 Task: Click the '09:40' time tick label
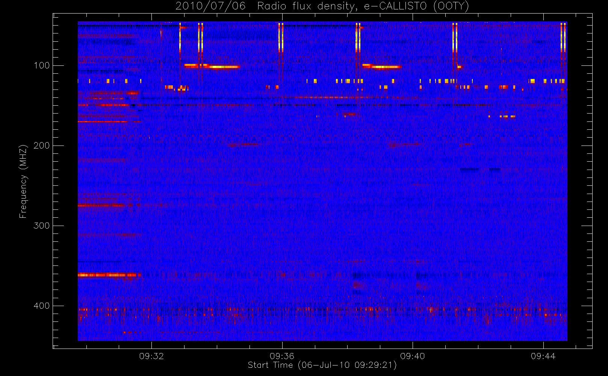point(412,356)
